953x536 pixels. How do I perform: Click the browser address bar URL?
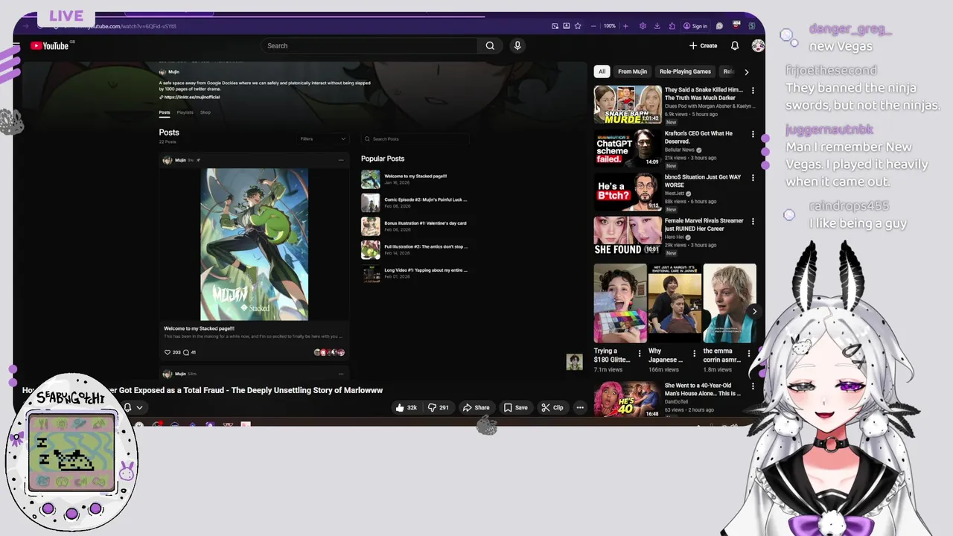[x=125, y=26]
